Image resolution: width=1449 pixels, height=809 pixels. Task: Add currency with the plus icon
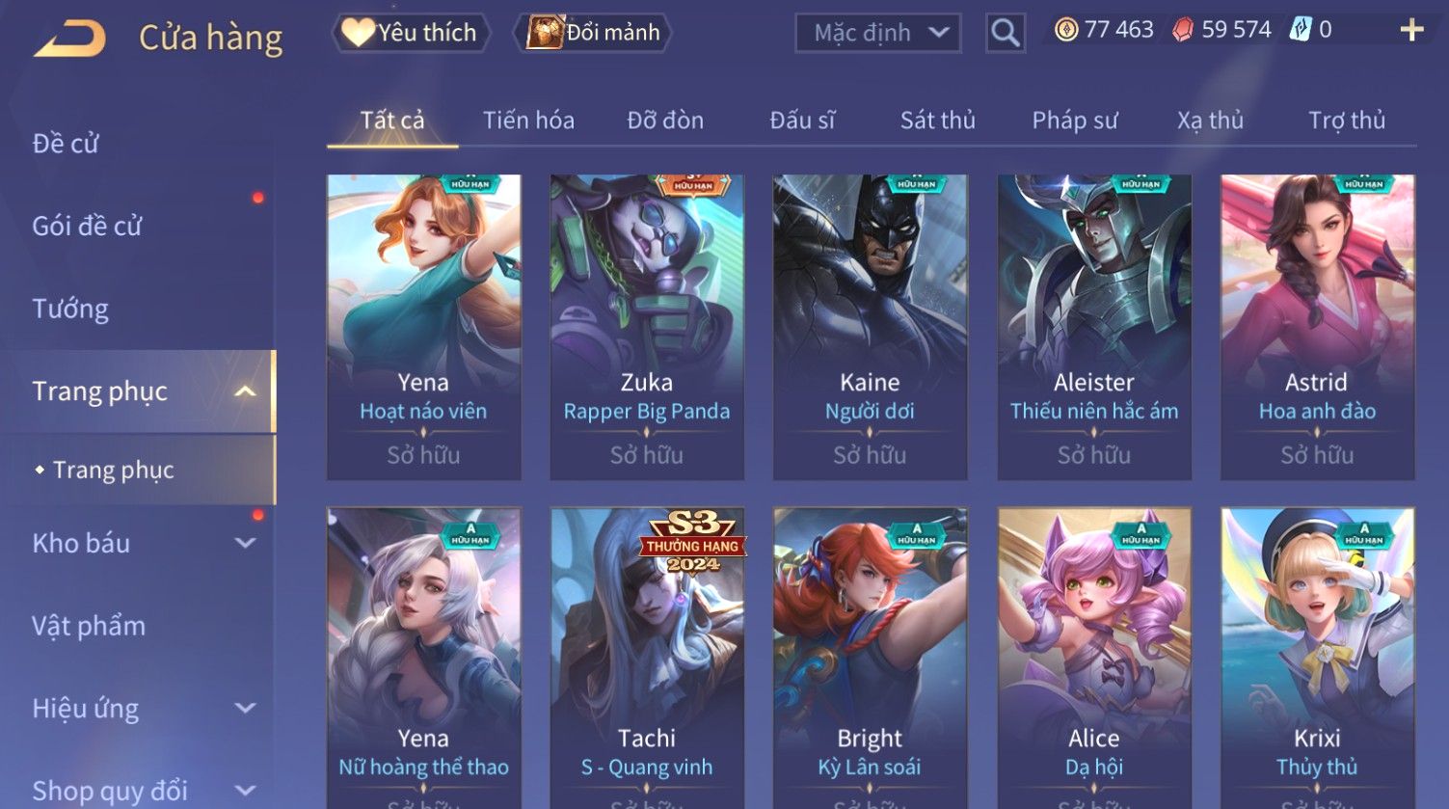[1411, 31]
